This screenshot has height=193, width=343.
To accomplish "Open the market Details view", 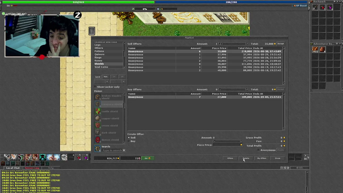I will pyautogui.click(x=246, y=158).
